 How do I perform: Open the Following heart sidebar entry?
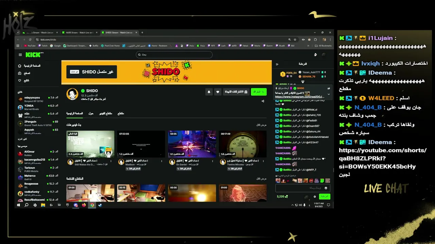24,80
